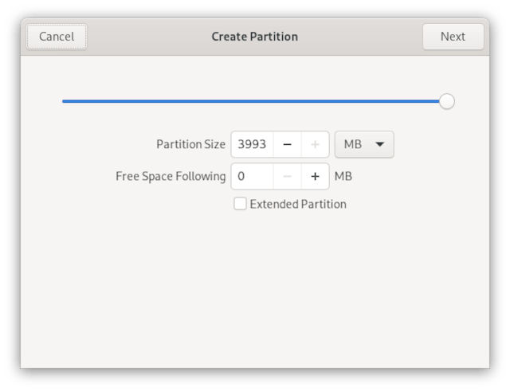Focus the Free Space Following value field
Screen dimensions: 510x391
(252, 176)
